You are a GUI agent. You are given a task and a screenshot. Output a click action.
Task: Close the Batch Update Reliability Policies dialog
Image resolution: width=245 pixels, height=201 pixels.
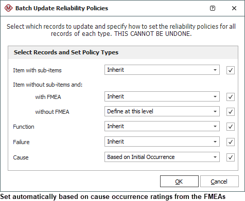234,8
